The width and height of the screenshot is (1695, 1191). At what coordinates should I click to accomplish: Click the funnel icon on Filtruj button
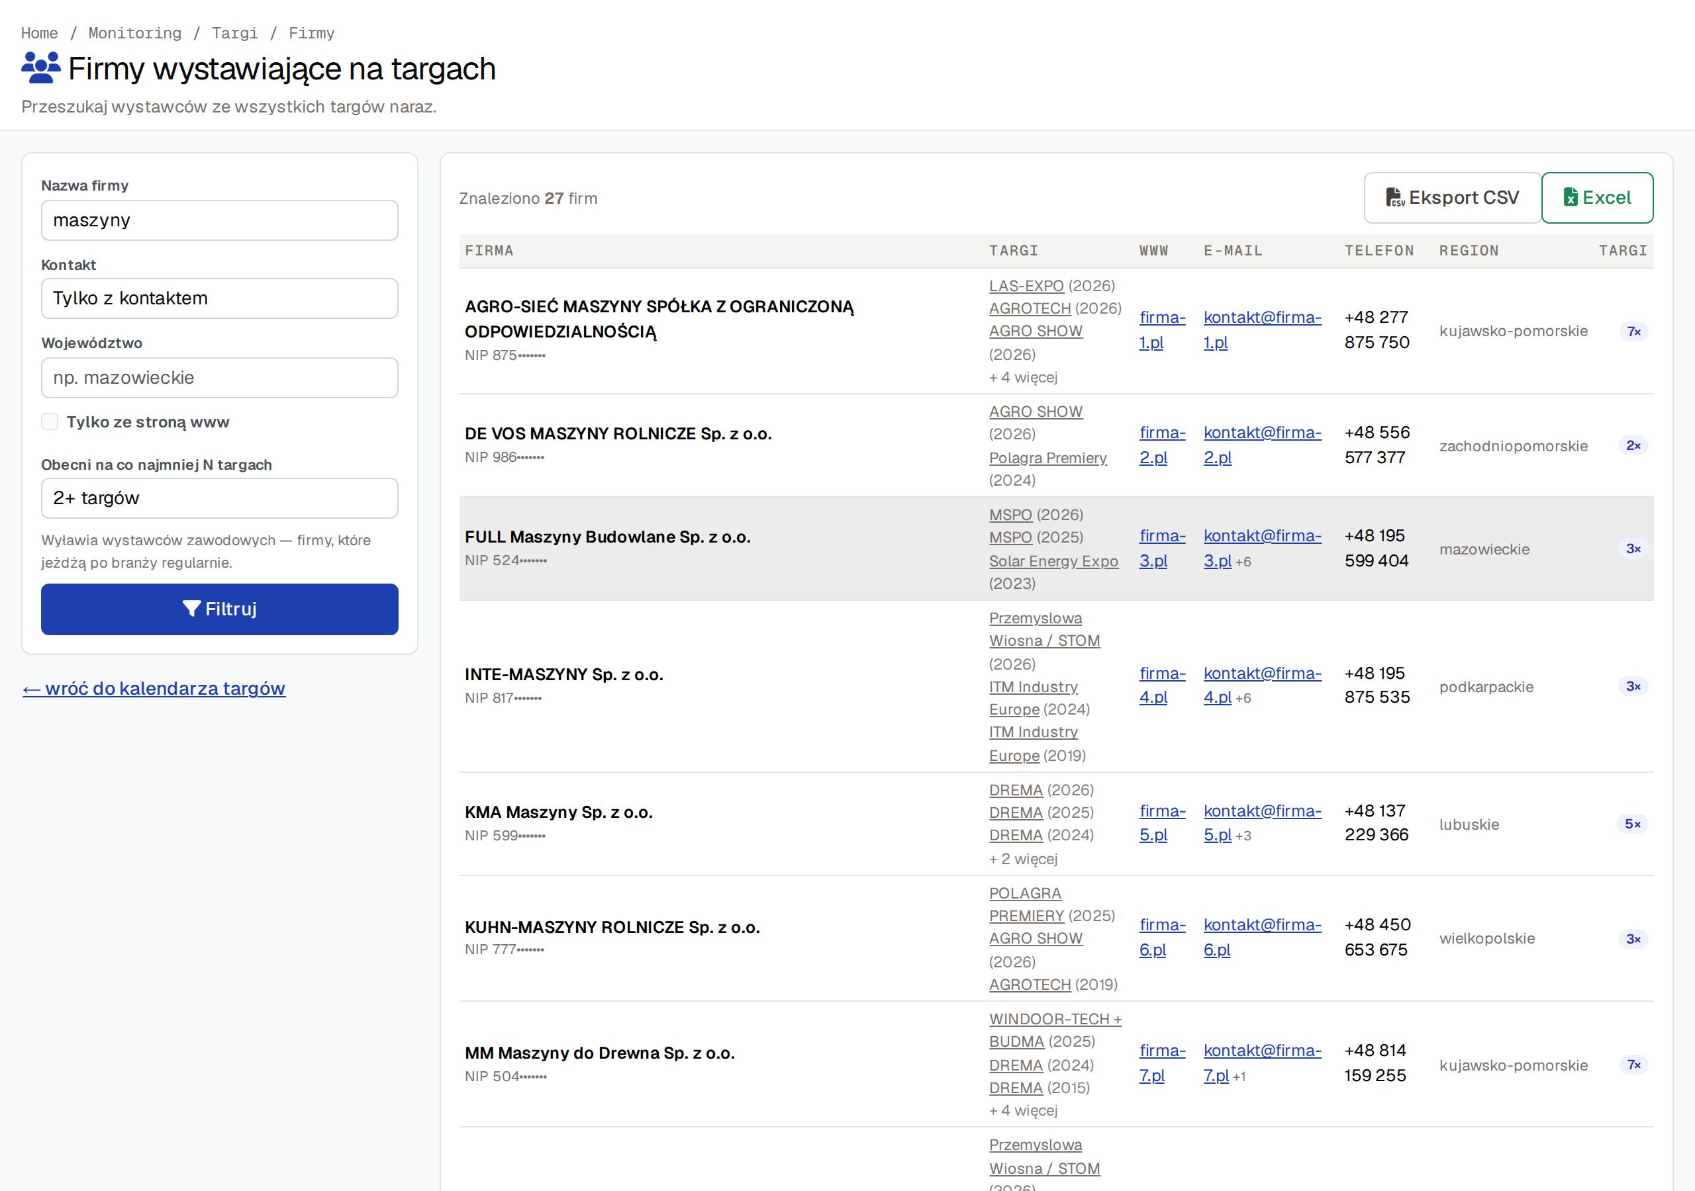tap(191, 609)
